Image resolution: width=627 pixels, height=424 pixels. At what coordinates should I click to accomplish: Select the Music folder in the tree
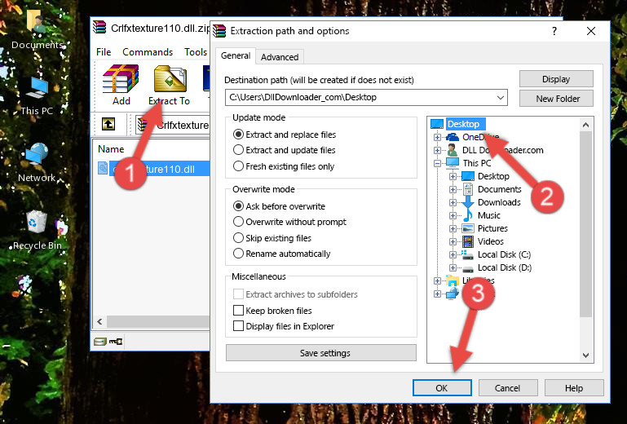click(489, 215)
